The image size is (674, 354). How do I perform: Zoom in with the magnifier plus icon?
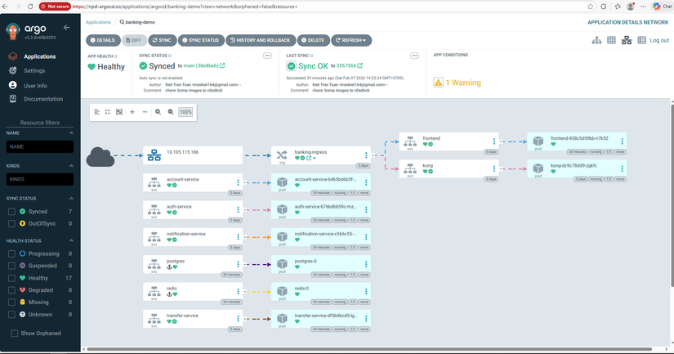[158, 112]
